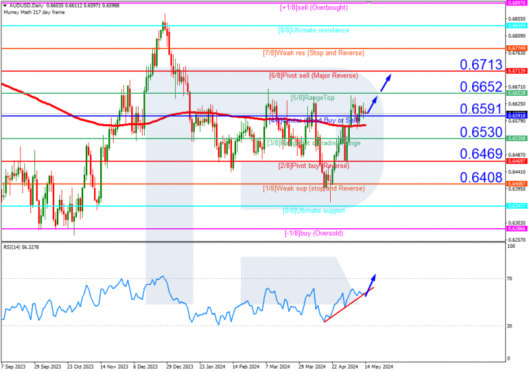
Task: Click the 14 Nov 2023 date label
Action: click(114, 367)
